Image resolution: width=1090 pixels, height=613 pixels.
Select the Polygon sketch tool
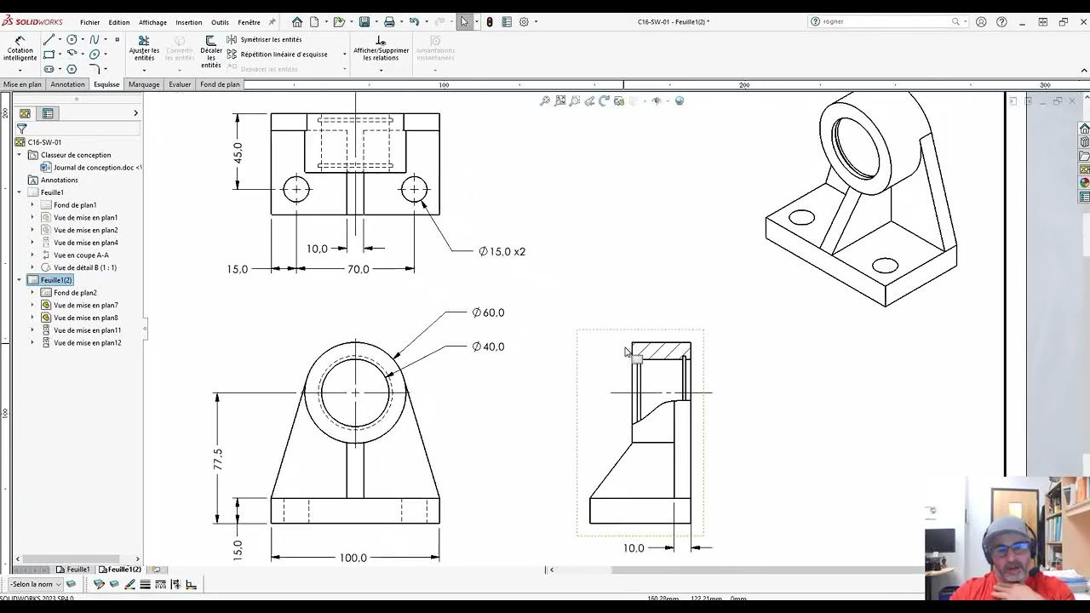pos(72,69)
